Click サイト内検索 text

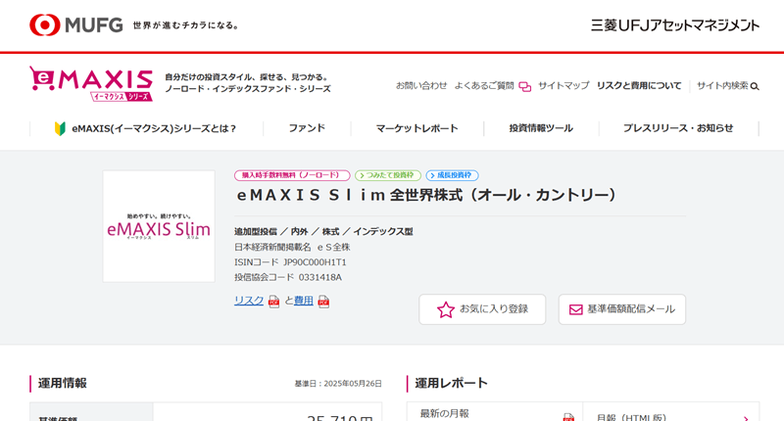pyautogui.click(x=722, y=86)
